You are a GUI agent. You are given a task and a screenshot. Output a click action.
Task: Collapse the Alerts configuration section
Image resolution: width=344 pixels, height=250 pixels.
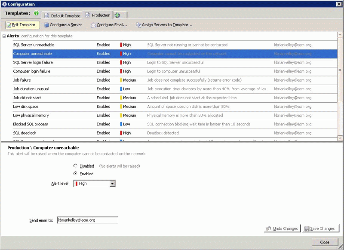[x=4, y=36]
